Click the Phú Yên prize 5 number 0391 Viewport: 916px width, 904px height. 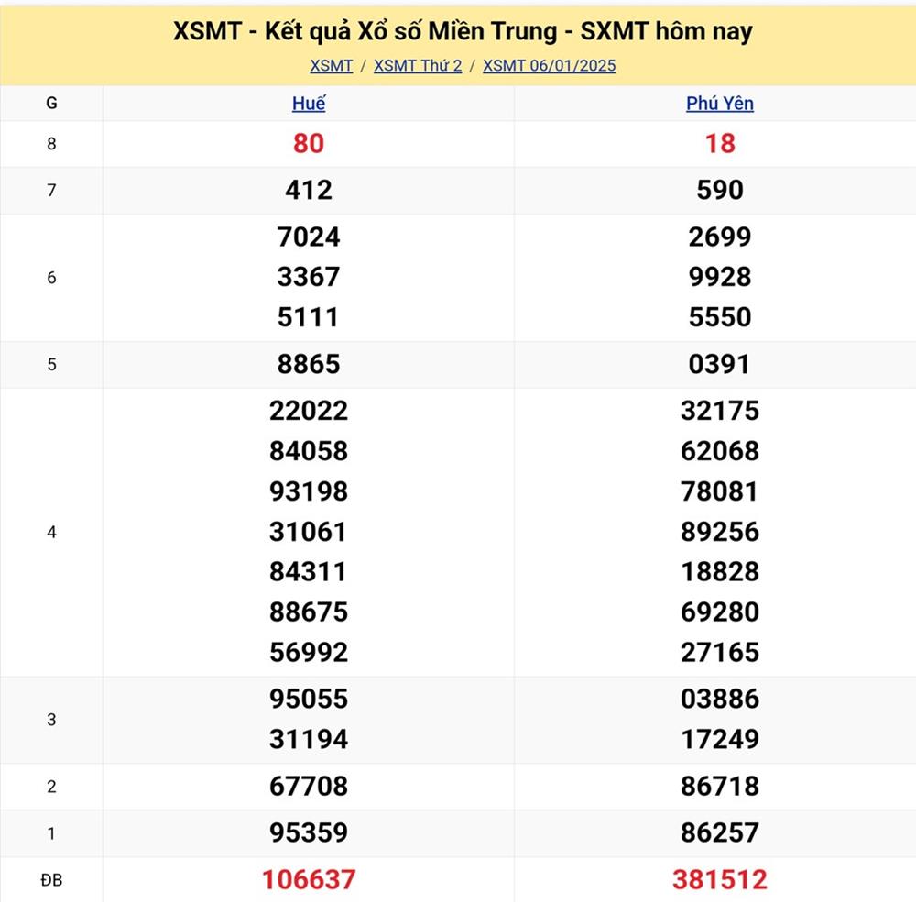tap(720, 364)
